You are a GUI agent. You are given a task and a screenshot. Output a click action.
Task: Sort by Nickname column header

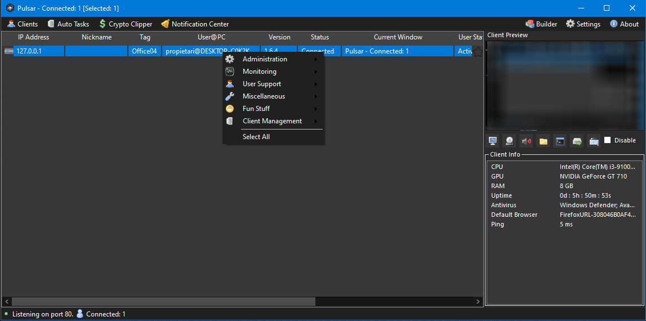click(x=96, y=37)
